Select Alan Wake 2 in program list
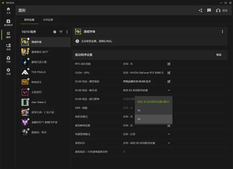 [45, 102]
